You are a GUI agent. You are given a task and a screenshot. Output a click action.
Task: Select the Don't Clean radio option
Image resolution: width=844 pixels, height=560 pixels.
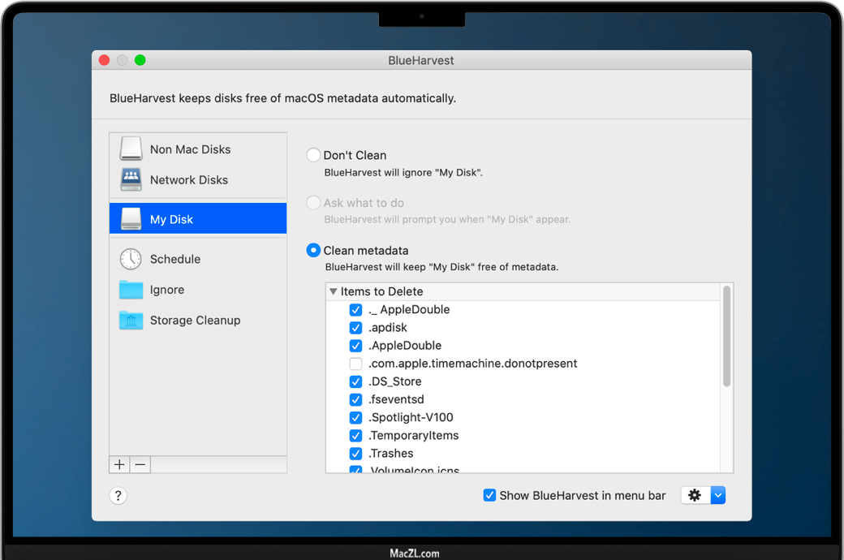coord(313,155)
